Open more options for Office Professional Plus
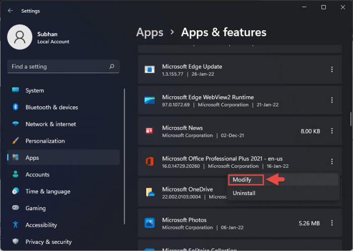Screen dimensions: 353x251 point(332,161)
